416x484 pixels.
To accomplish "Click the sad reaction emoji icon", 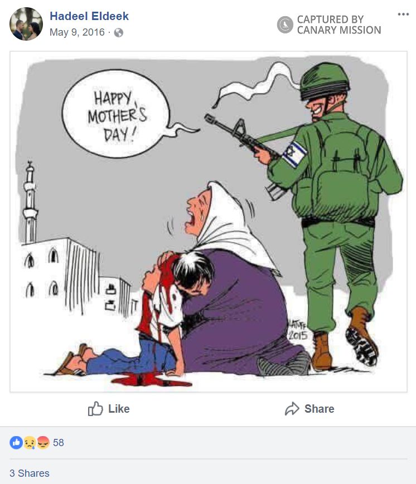I will coord(30,443).
